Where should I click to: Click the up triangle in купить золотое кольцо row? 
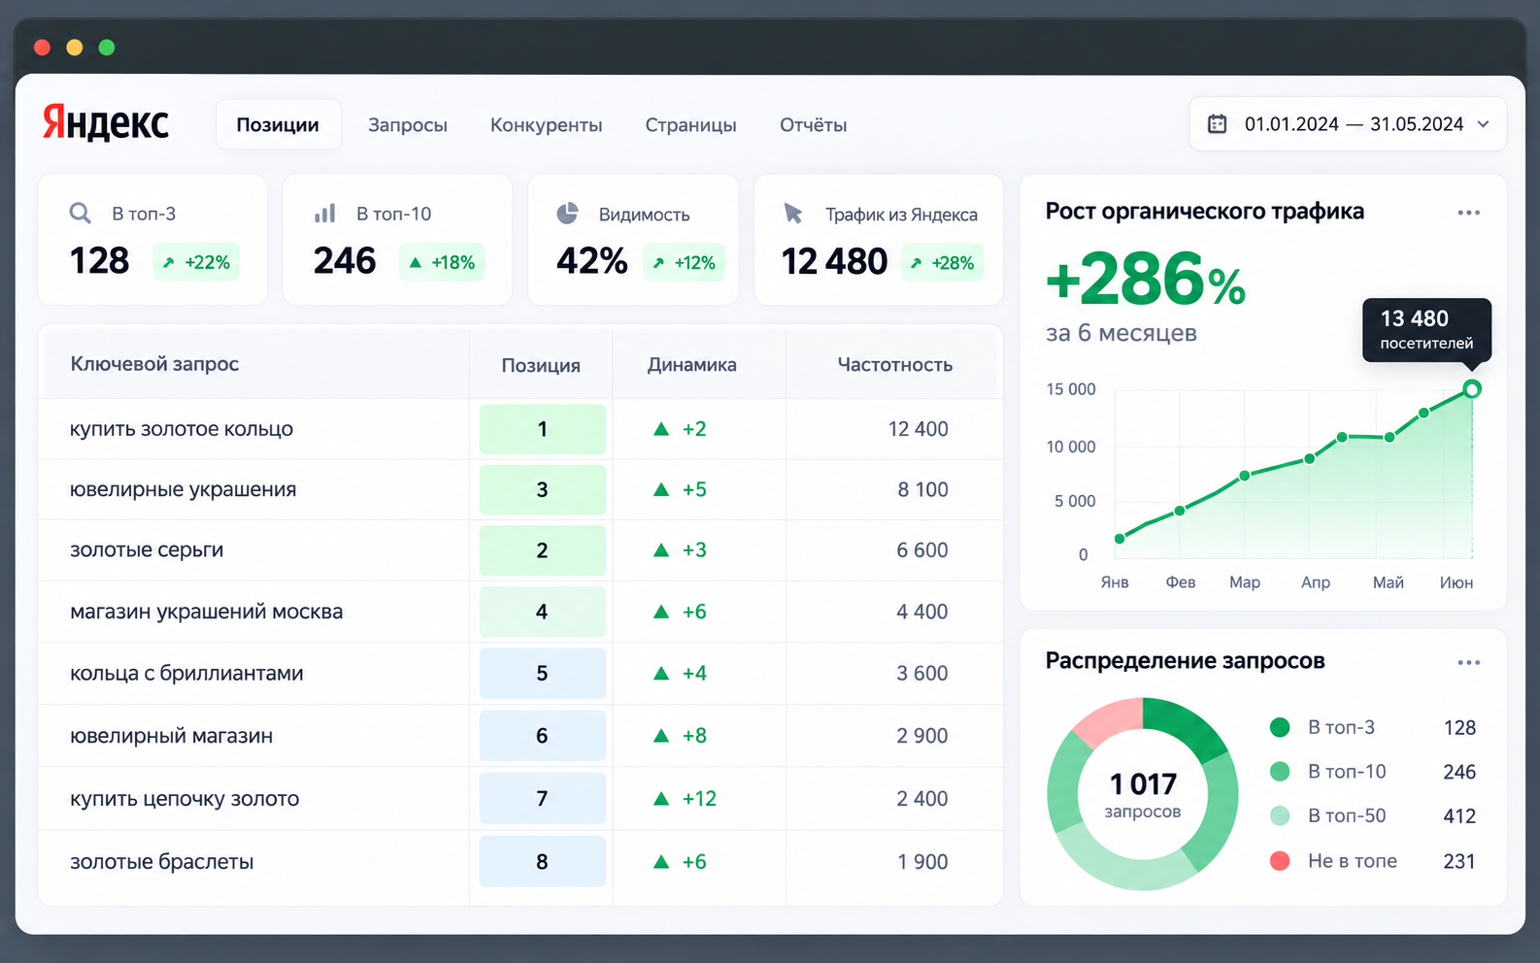(x=661, y=429)
